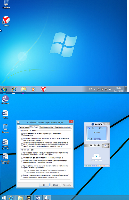Click the Skylink logo in the AnyDATA window
Screen dimensions: 129x200
pos(97,157)
